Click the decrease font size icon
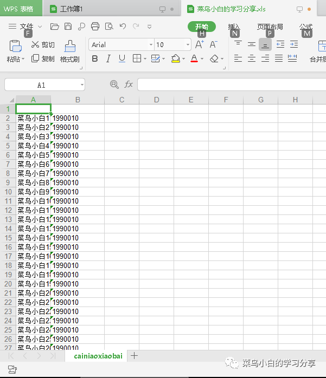The height and width of the screenshot is (378, 326). pos(214,44)
